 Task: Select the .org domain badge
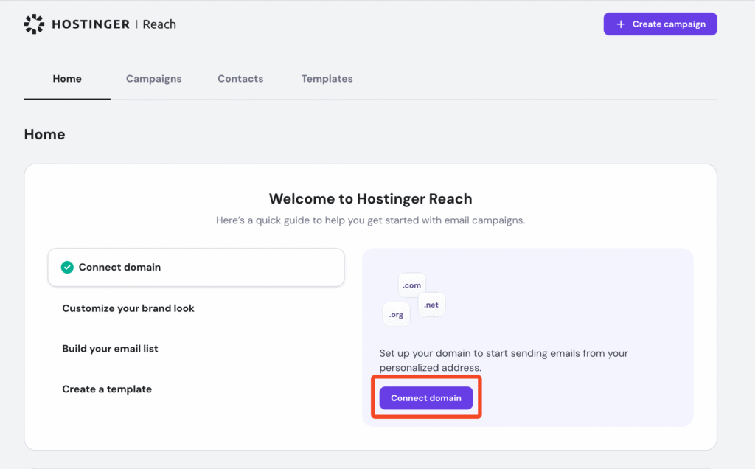pos(396,314)
